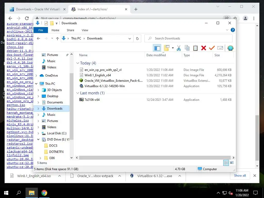Refresh the Downloads folder
This screenshot has height=198, width=264.
[x=137, y=39]
